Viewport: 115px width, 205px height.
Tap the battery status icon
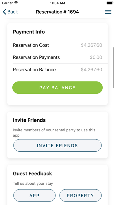[x=110, y=3]
